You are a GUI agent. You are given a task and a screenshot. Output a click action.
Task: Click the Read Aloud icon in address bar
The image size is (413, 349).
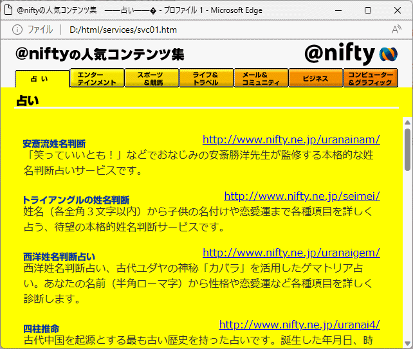tap(396, 30)
